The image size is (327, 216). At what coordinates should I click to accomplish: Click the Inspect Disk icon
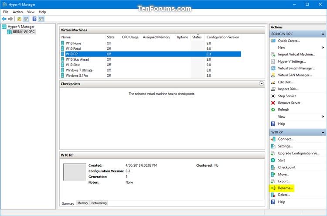(273, 89)
